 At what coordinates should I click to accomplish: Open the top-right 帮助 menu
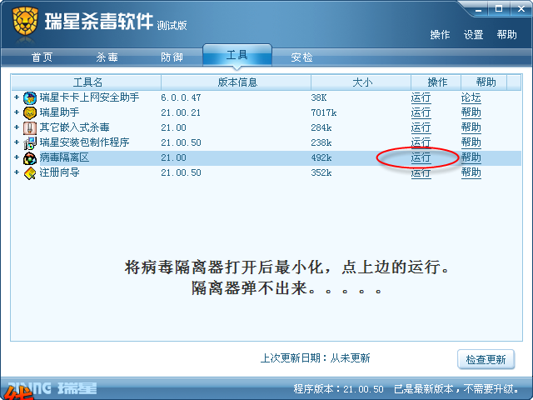pos(506,35)
